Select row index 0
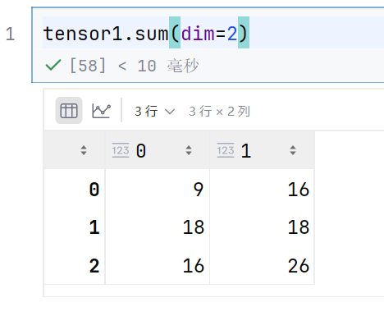The width and height of the screenshot is (384, 316). (x=94, y=190)
